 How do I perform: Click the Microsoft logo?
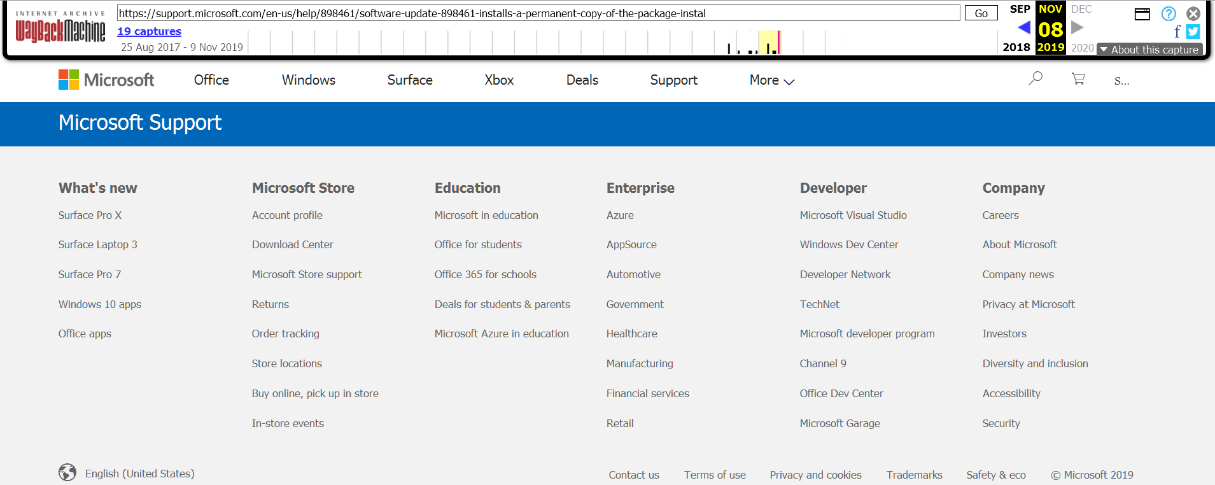(106, 80)
